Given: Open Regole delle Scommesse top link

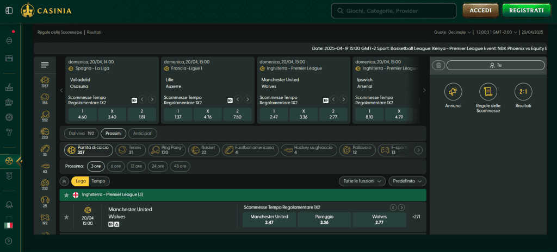Looking at the screenshot, I should click(x=60, y=32).
